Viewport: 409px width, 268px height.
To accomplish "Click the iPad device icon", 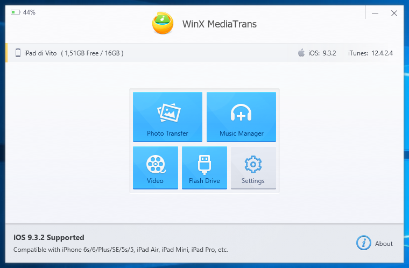I will click(x=18, y=53).
